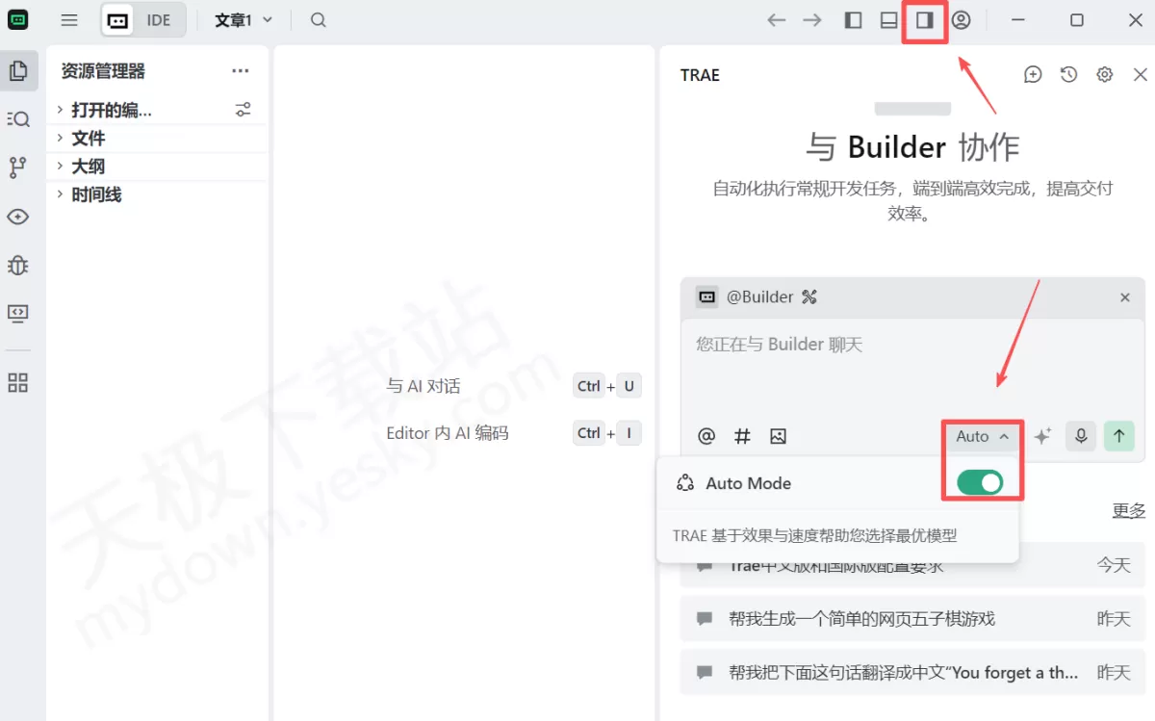Toggle the right AI sidebar layout
Screen dimensions: 1155x721
tap(925, 20)
